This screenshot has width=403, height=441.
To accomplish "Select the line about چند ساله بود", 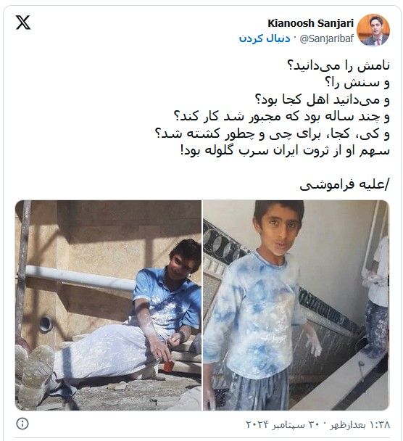I will pos(282,117).
